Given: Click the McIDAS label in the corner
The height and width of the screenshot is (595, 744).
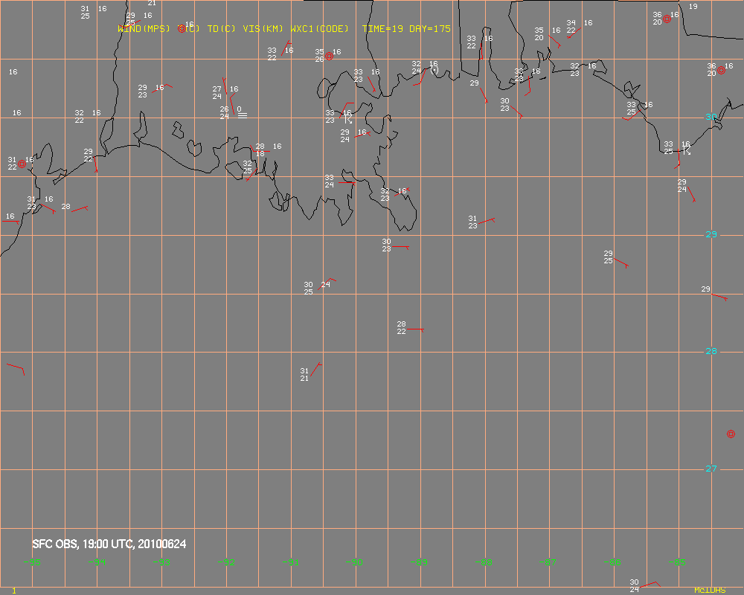Looking at the screenshot, I should [x=710, y=591].
